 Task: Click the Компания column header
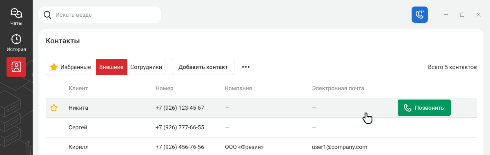point(238,88)
